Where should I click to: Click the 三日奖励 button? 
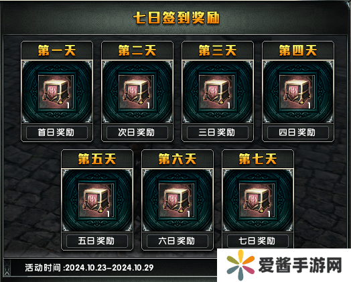point(217,133)
